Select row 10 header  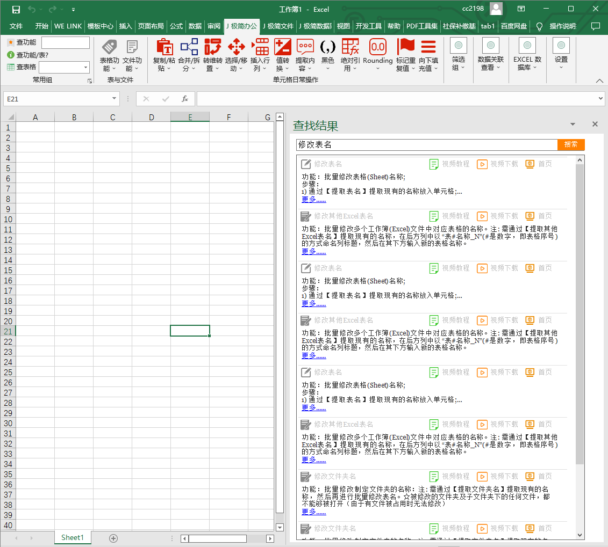[x=8, y=220]
